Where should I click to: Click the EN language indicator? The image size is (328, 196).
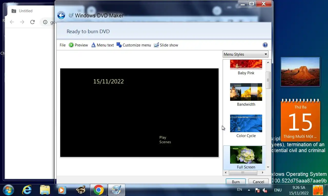(x=239, y=189)
